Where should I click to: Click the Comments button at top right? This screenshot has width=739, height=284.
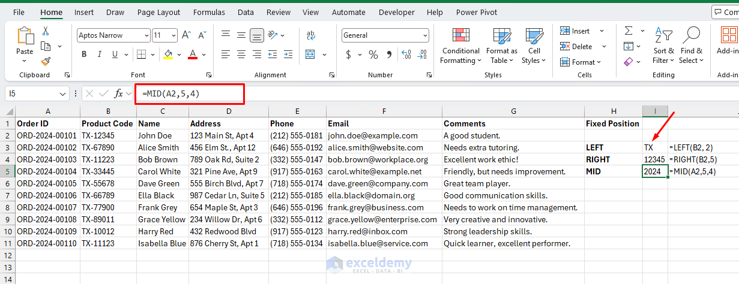[x=725, y=12]
